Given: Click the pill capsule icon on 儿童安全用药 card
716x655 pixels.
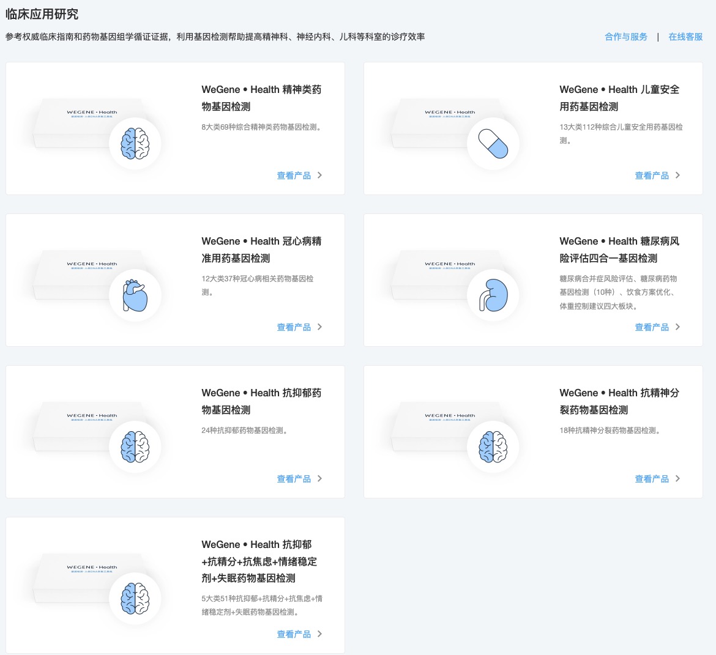Looking at the screenshot, I should click(493, 144).
